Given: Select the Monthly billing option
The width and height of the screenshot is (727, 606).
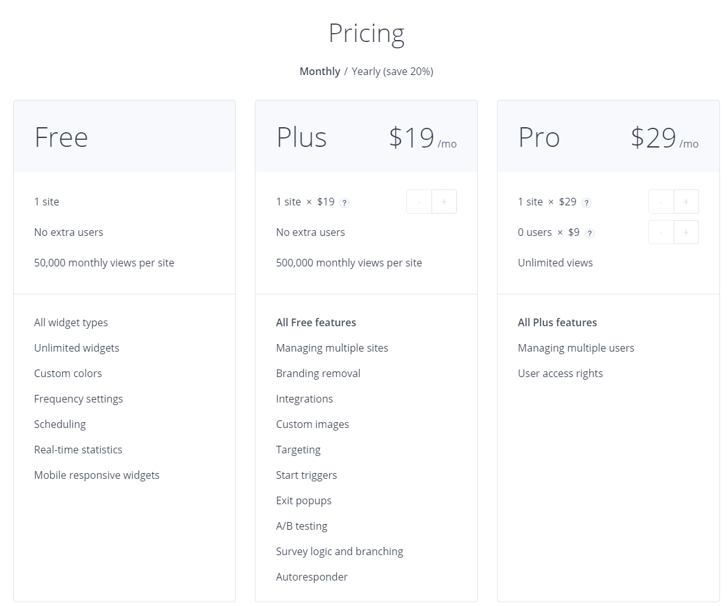Looking at the screenshot, I should tap(320, 71).
